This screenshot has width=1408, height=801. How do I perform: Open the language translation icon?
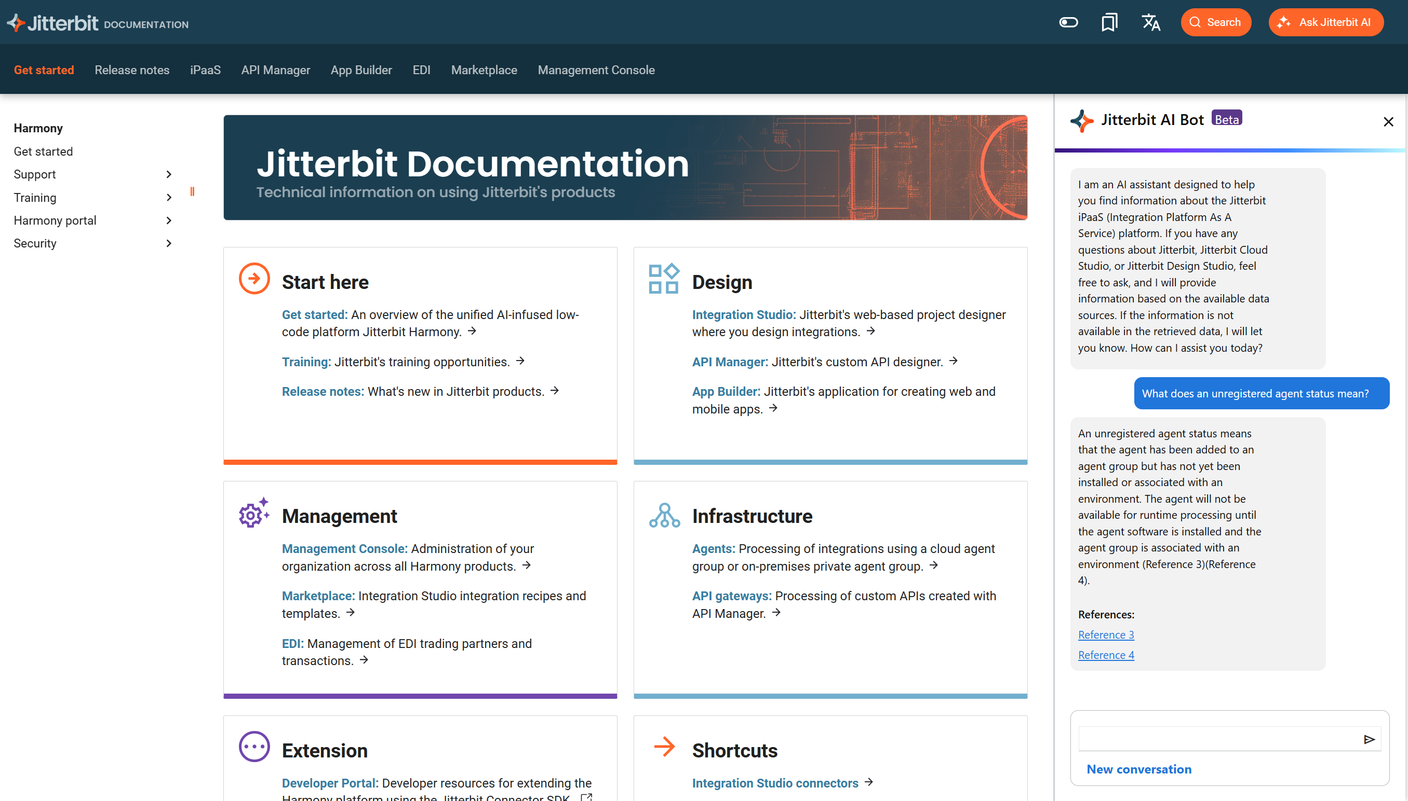[1151, 22]
